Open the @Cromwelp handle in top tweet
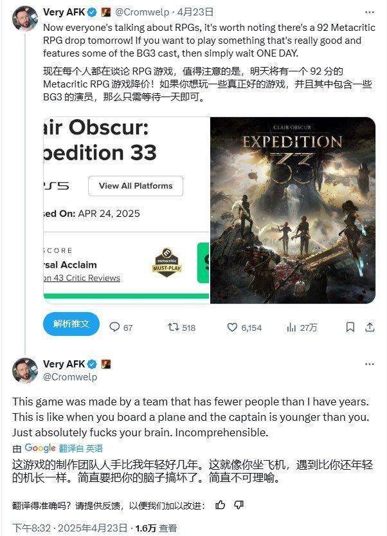The width and height of the screenshot is (387, 536). [142, 12]
